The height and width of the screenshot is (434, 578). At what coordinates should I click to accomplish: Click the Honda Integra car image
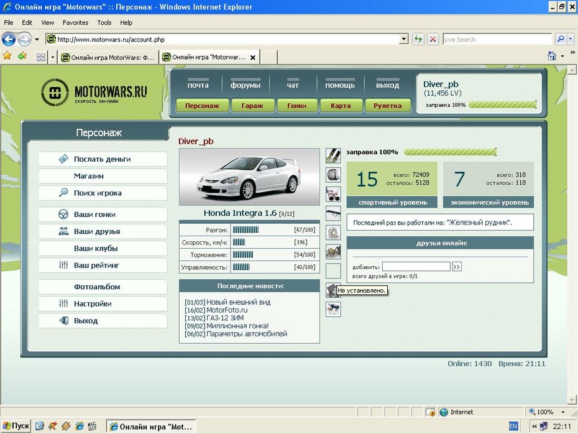(x=249, y=177)
